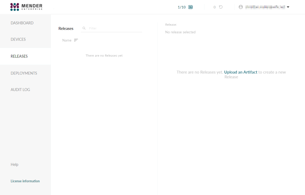Click the Name column header
The height and width of the screenshot is (195, 305).
coord(67,40)
